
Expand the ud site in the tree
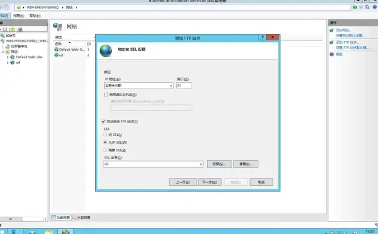click(8, 63)
